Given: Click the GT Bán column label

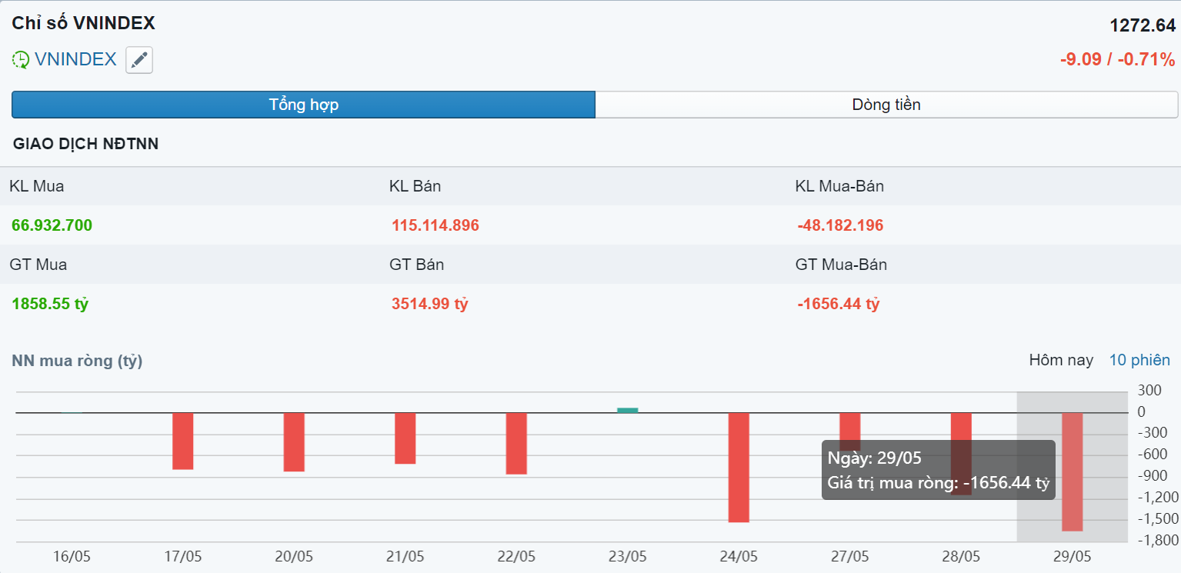Looking at the screenshot, I should pyautogui.click(x=417, y=265).
